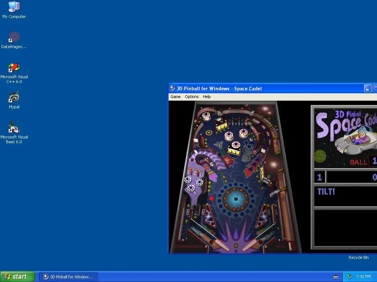Select the Microsoft Visual Basic 6.0 shortcut

coord(14,133)
